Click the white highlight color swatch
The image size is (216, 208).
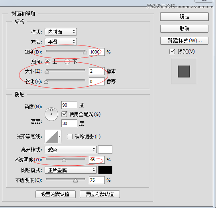click(x=105, y=149)
